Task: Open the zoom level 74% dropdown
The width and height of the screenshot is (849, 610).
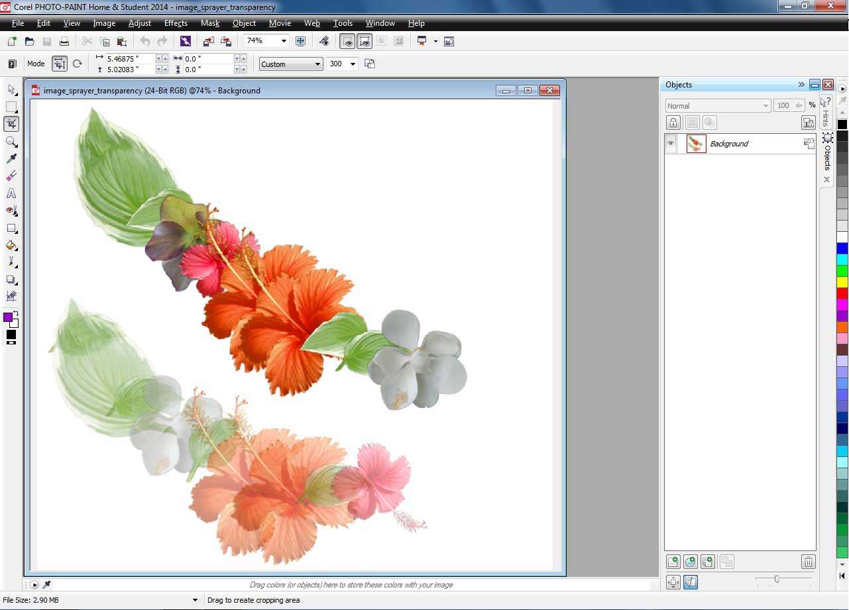Action: coord(284,41)
